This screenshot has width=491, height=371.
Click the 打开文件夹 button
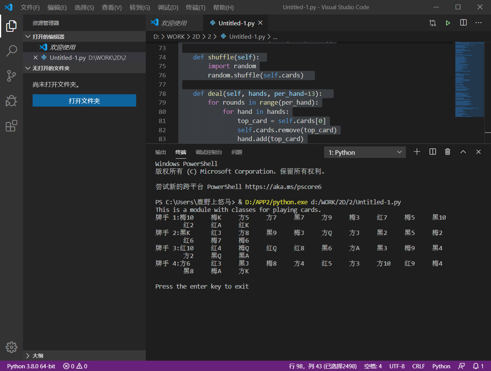(x=84, y=101)
